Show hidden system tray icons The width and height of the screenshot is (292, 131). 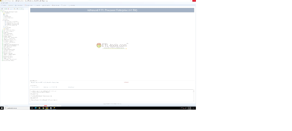[x=180, y=108]
